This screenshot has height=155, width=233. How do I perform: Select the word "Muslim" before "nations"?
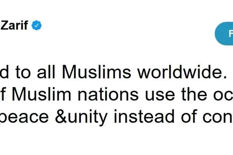pos(42,95)
